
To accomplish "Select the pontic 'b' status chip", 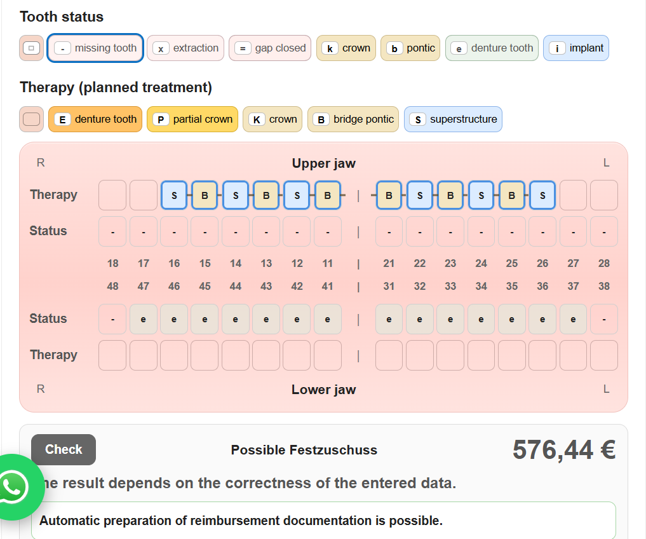I will click(x=410, y=48).
